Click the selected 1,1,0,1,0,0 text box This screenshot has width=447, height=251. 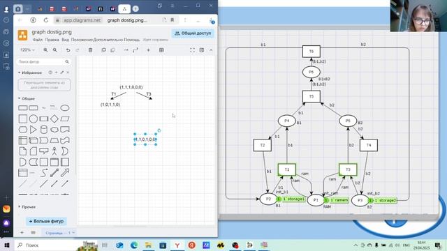pos(145,139)
